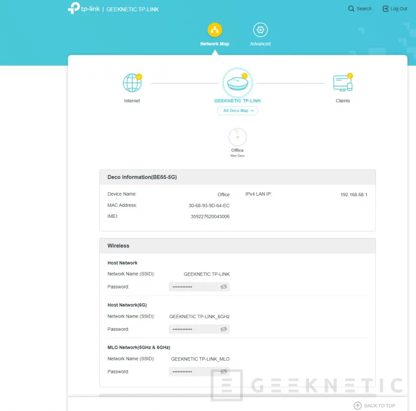Select the Office Main Deco node

(x=237, y=138)
